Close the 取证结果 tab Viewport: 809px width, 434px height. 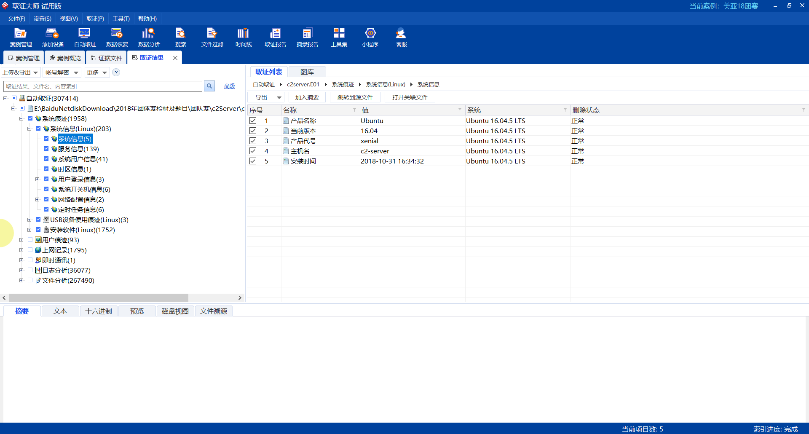(x=175, y=58)
